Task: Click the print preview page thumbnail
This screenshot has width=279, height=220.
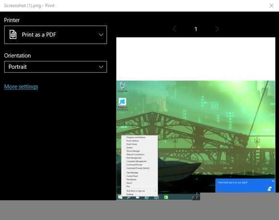Action: (x=196, y=118)
